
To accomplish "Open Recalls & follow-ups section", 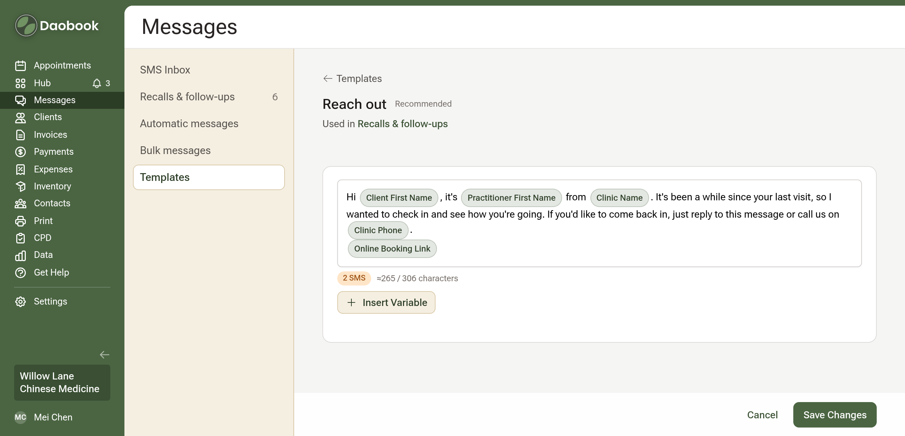I will (x=209, y=97).
